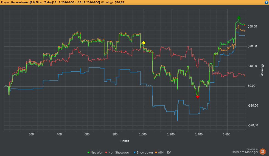Click the $30,00 axis label
This screenshot has width=269, height=156.
point(252,26)
